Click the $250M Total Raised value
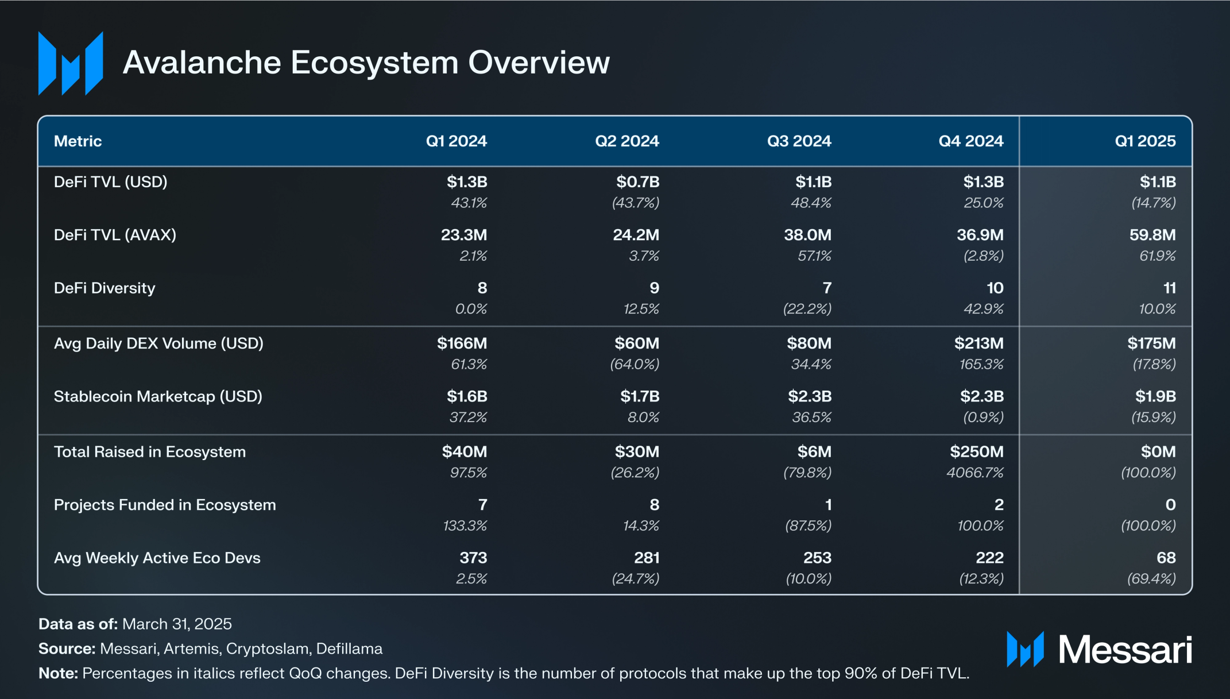The image size is (1230, 699). 976,452
